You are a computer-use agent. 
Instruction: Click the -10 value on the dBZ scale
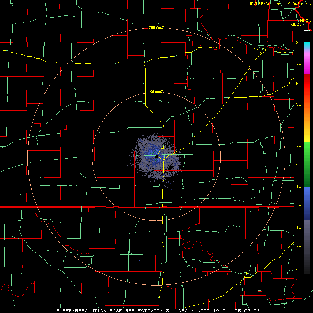coord(297,227)
